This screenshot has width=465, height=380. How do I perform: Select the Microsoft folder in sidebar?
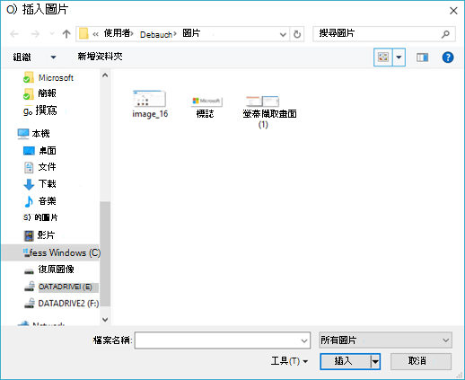(x=48, y=78)
